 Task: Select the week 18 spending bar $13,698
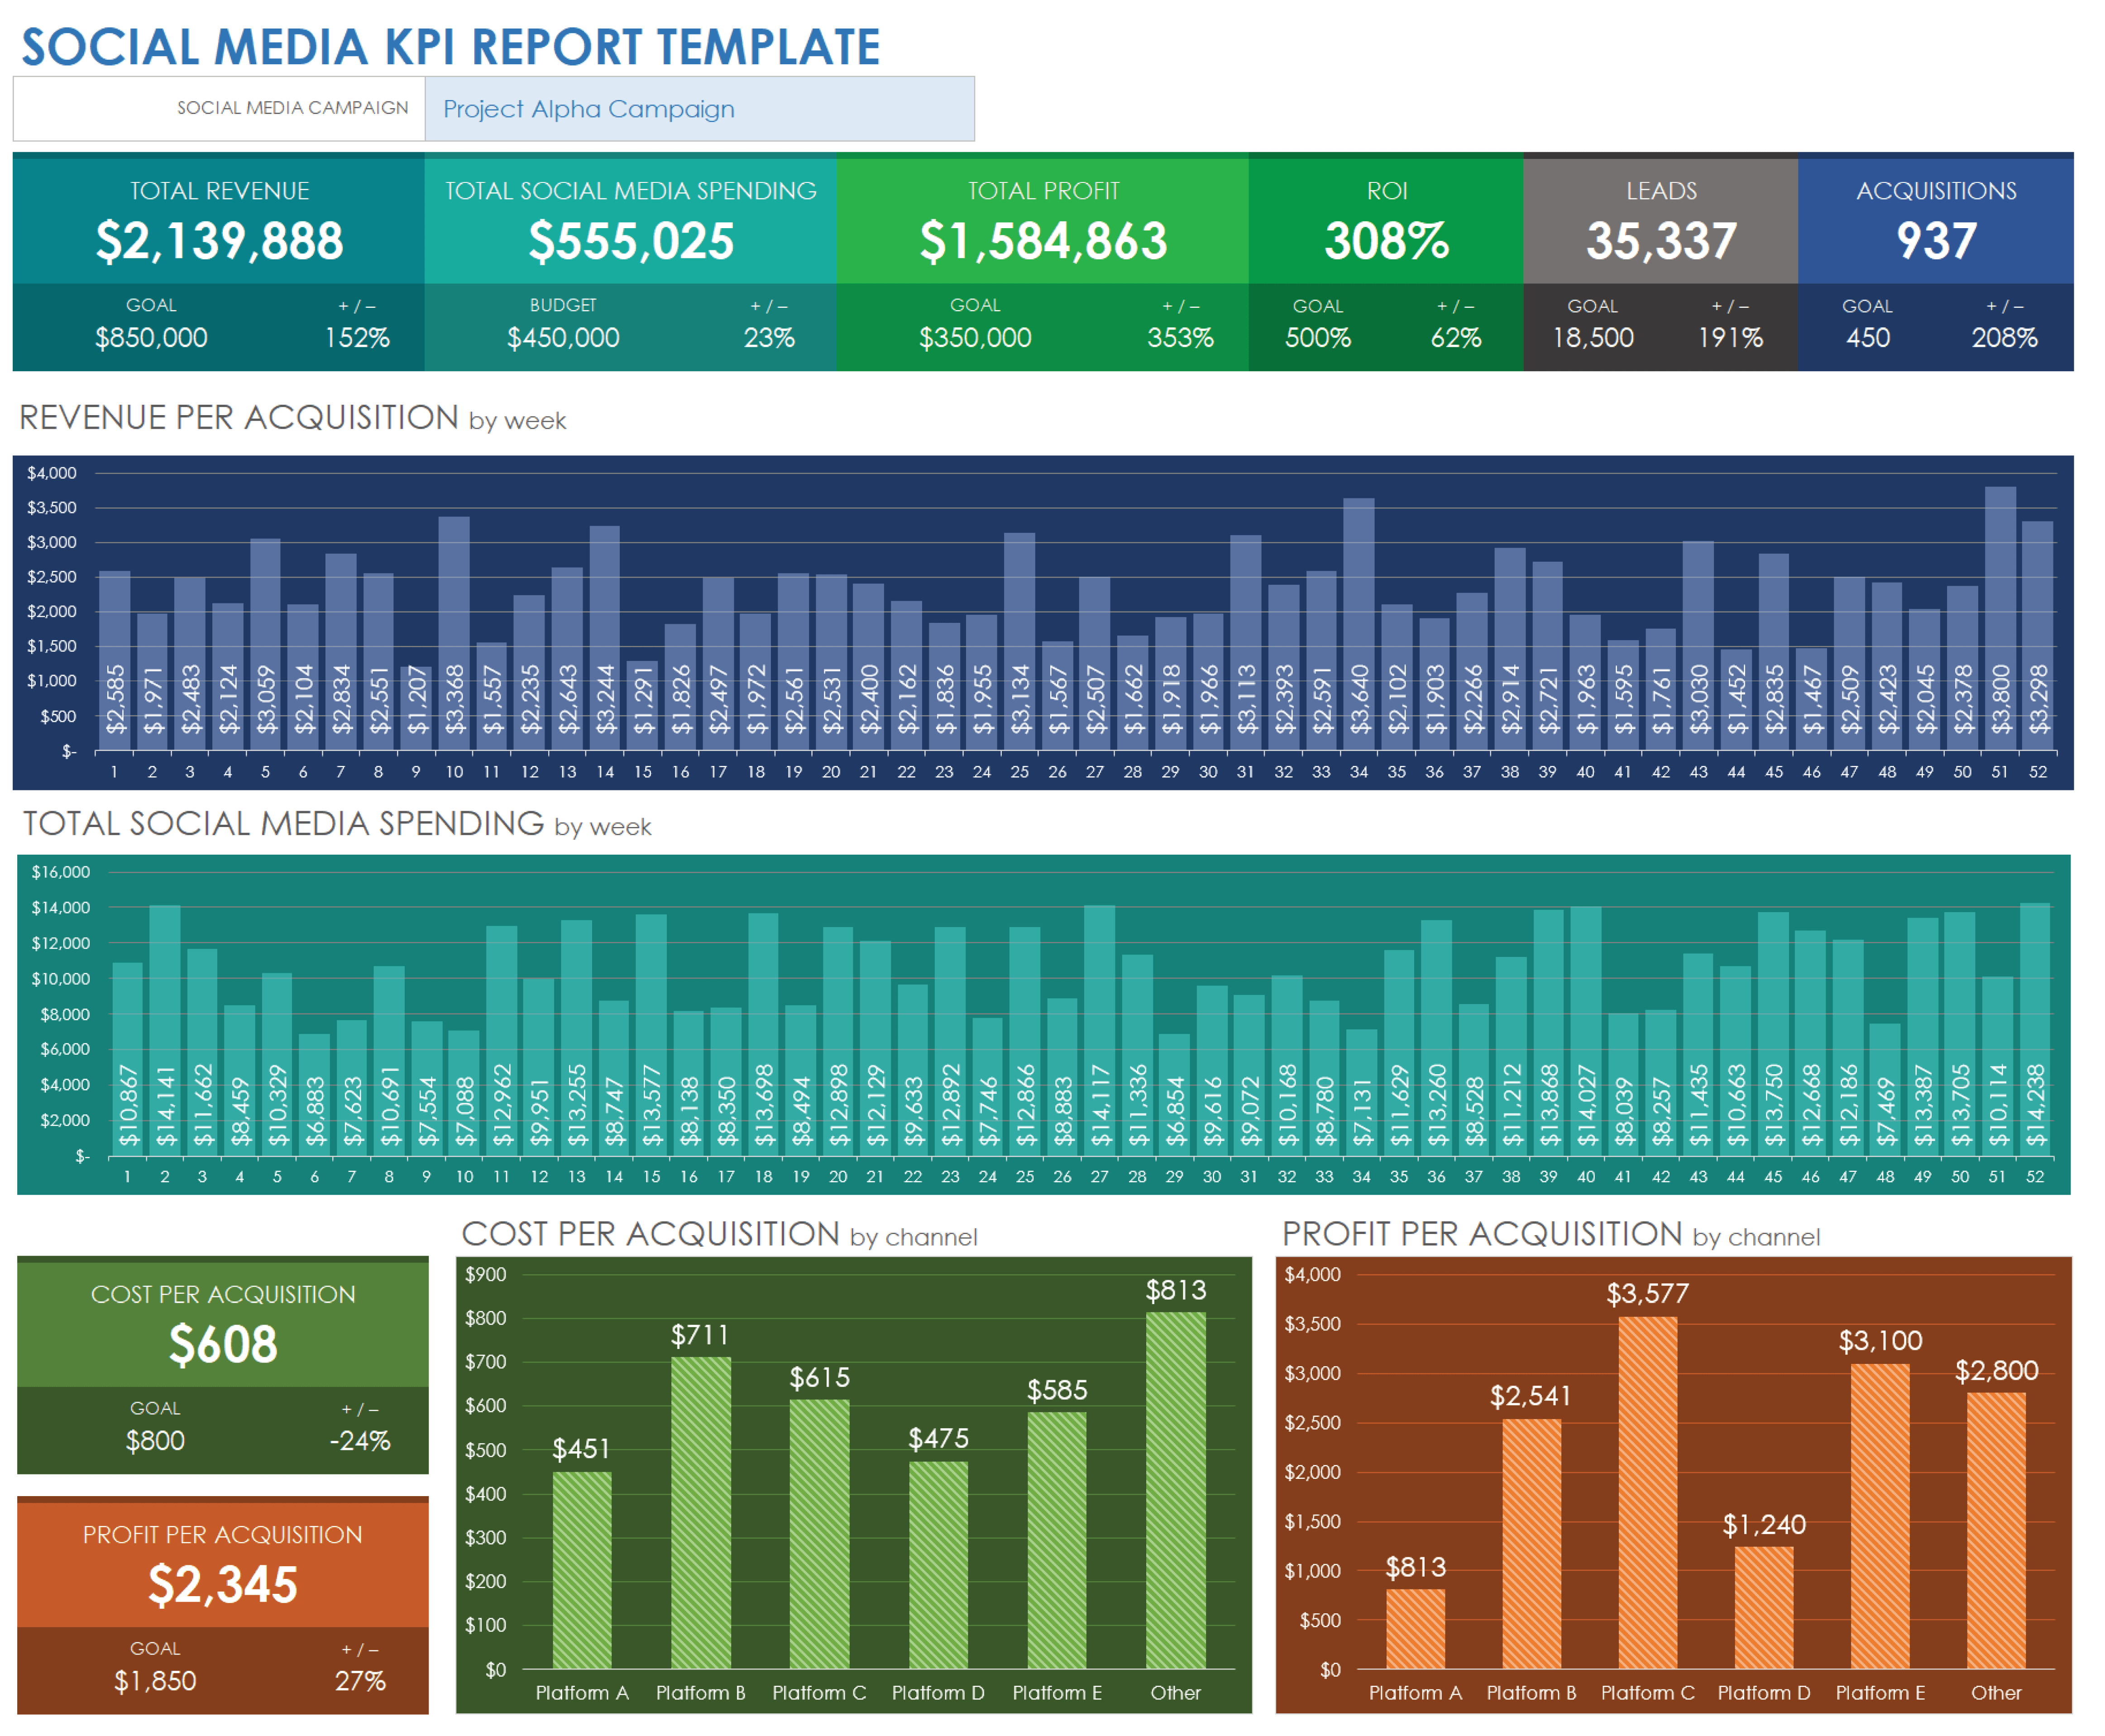(x=763, y=1035)
